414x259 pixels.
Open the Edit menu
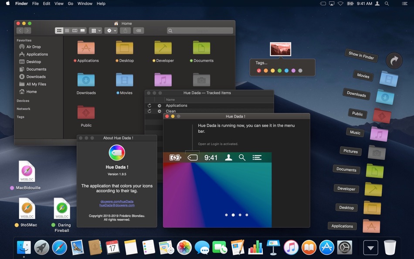[47, 3]
